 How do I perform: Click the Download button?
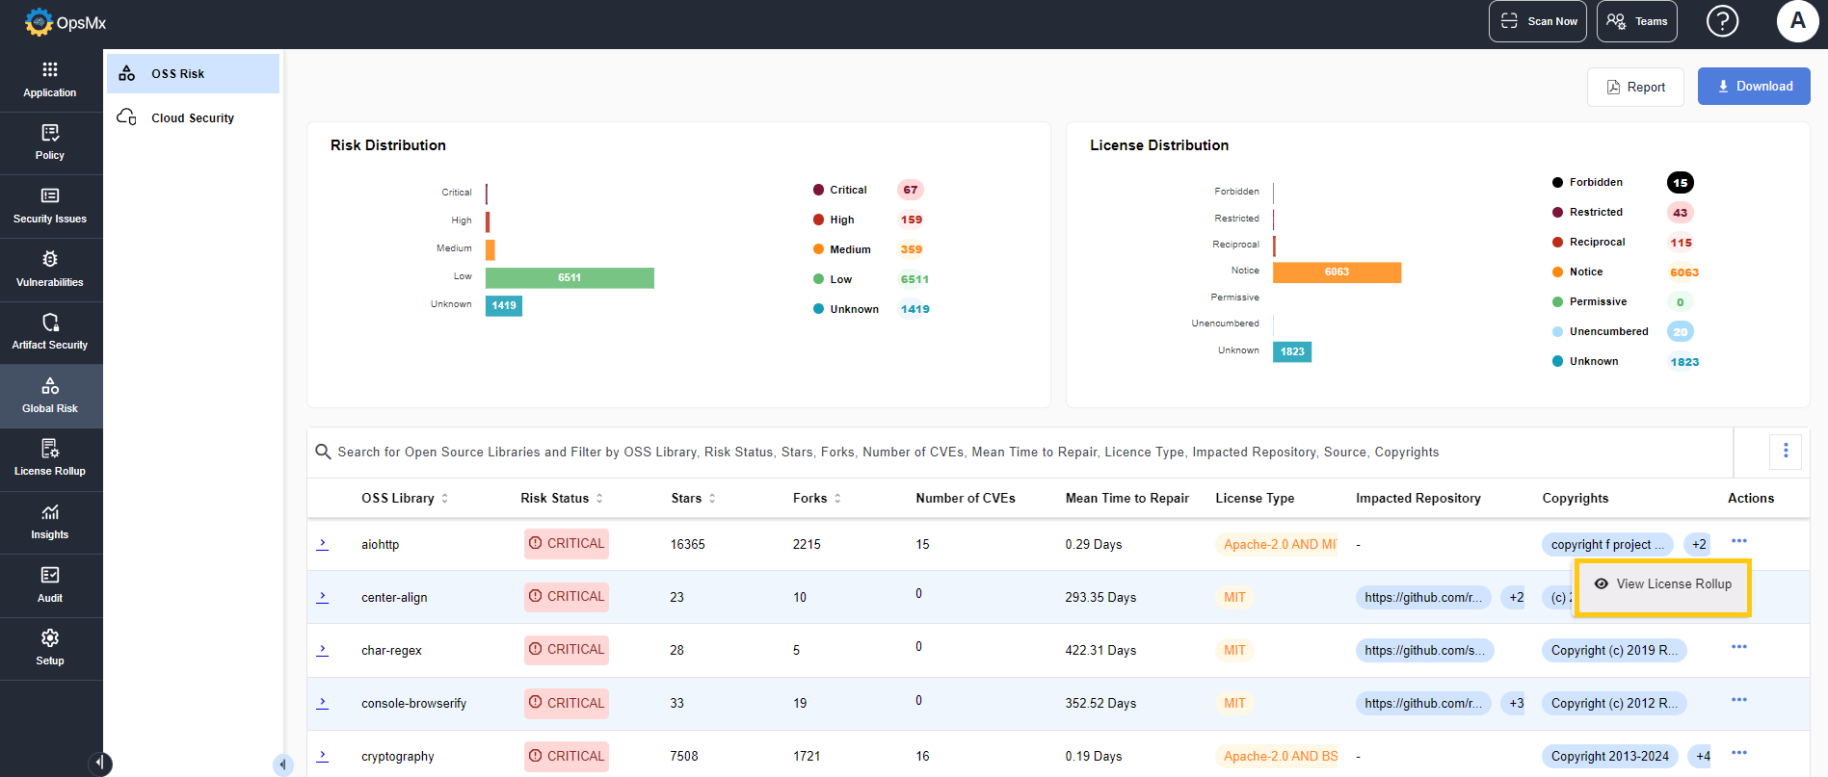(1753, 87)
